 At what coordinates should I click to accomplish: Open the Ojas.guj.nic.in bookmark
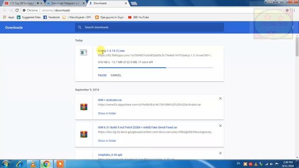click(110, 17)
